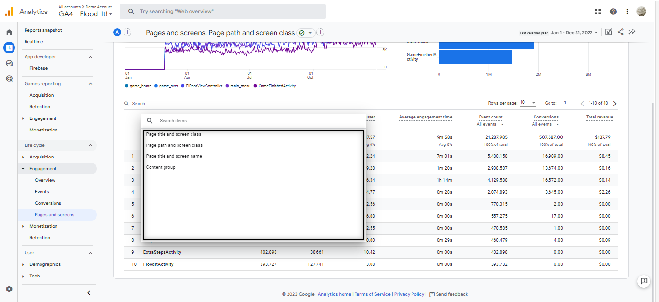Open Overview under Life cycle Engagement
Image resolution: width=659 pixels, height=302 pixels.
45,180
